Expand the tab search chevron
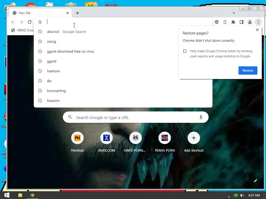266x199 pixels. tap(234, 13)
